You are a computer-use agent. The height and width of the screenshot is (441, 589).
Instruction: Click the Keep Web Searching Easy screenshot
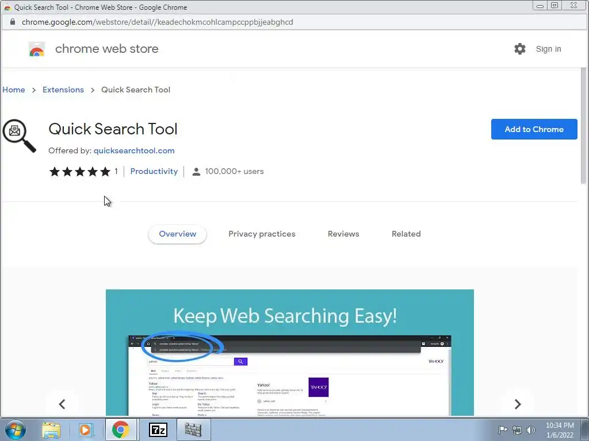pyautogui.click(x=290, y=352)
